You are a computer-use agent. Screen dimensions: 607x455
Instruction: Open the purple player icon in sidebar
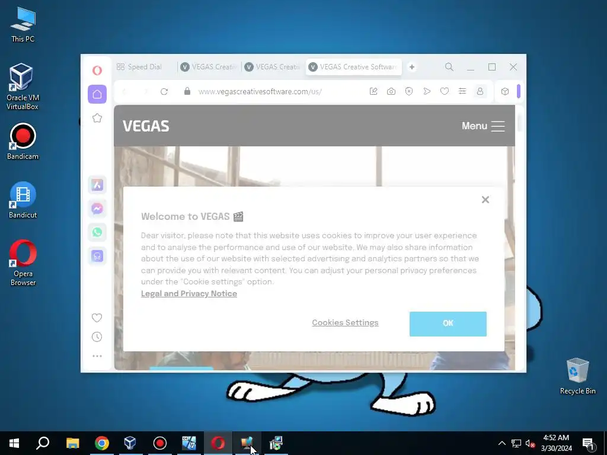[x=97, y=256]
